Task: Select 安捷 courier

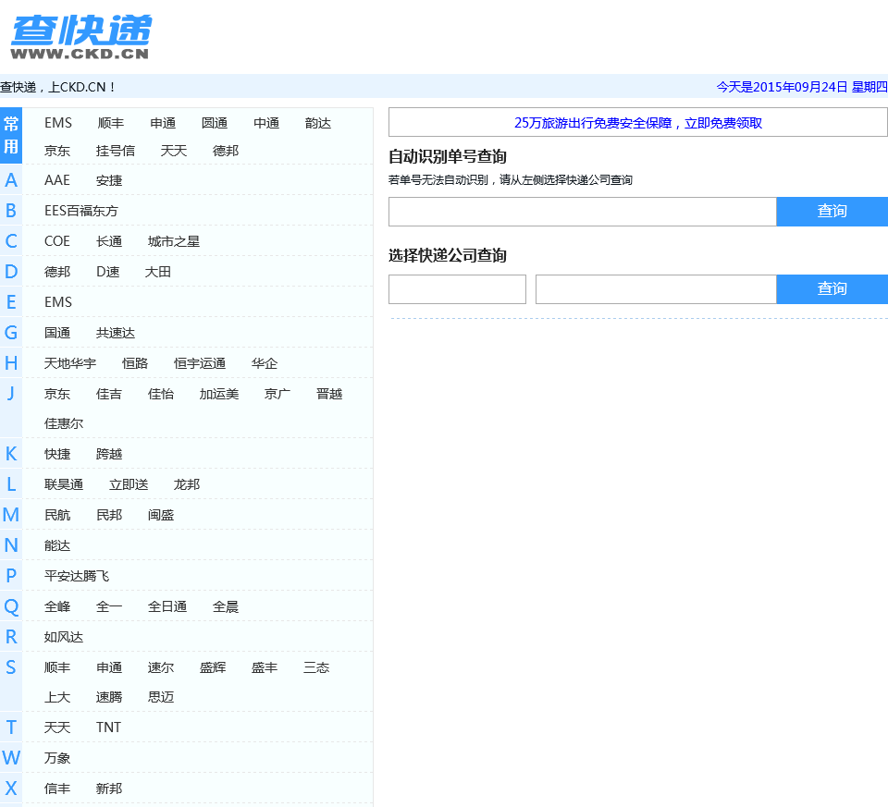Action: (x=109, y=180)
